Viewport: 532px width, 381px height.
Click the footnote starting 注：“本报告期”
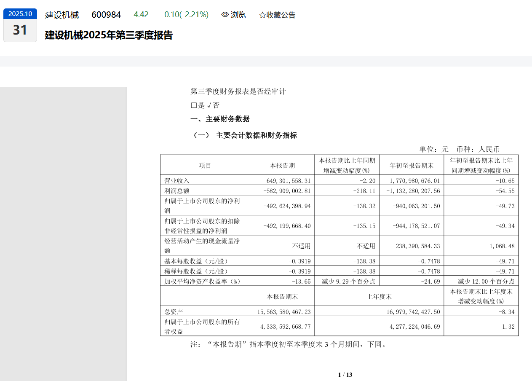click(x=289, y=344)
